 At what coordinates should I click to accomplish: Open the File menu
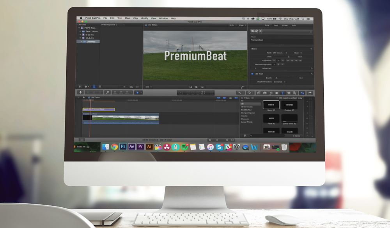click(x=105, y=18)
